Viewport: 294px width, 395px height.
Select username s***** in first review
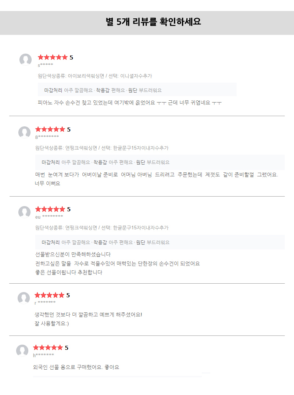45,65
